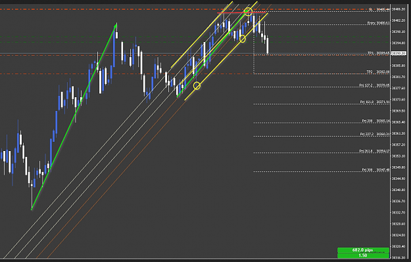Image resolution: width=411 pixels, height=262 pixels.
Task: Click the green 682.0 pips label
Action: click(363, 250)
